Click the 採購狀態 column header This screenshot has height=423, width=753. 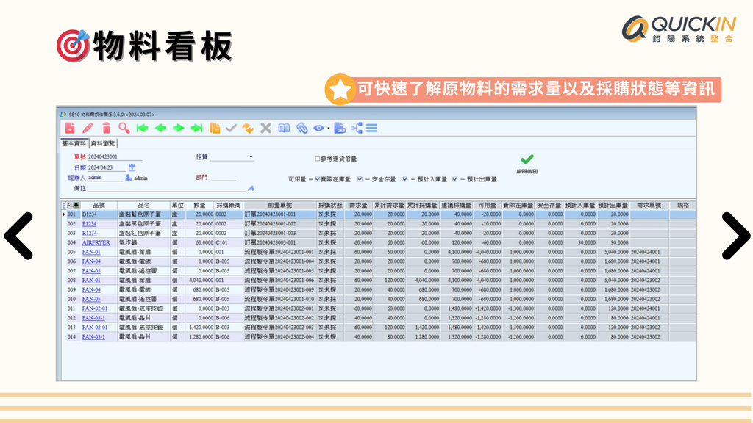point(330,206)
